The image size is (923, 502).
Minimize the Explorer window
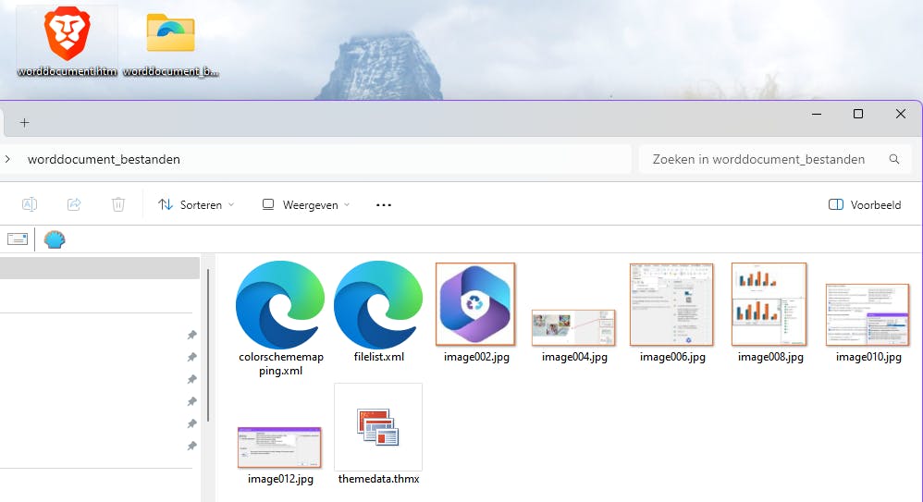[x=817, y=114]
